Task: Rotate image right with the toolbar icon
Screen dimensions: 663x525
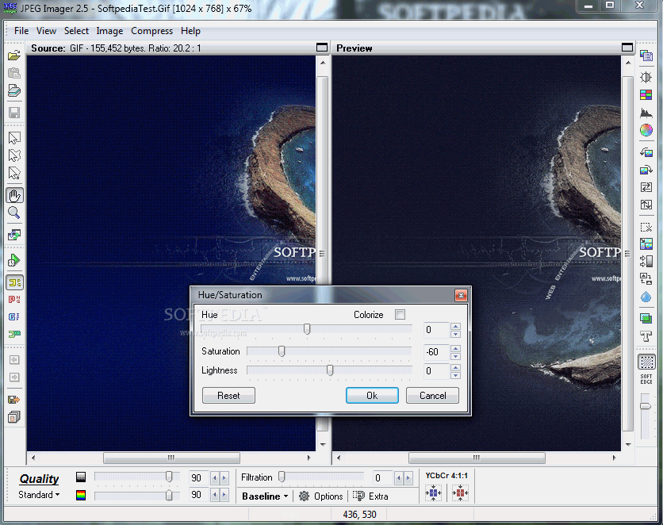Action: (646, 170)
